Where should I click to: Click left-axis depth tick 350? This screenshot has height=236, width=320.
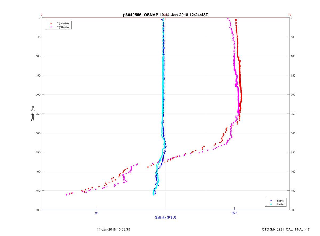pos(38,152)
